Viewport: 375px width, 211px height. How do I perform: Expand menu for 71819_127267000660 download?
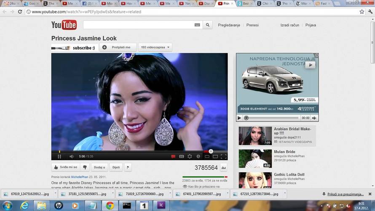[x=170, y=193]
